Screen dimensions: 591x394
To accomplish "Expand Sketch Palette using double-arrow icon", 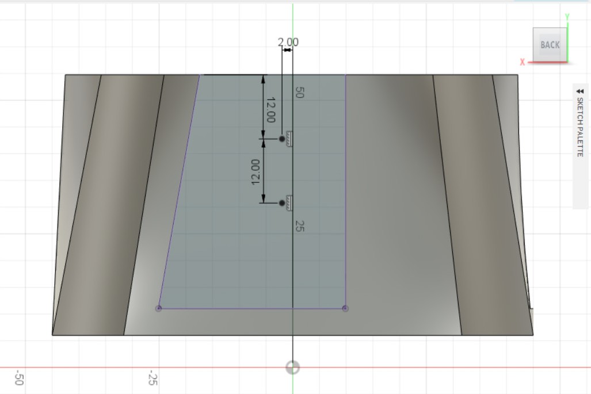I will click(580, 91).
